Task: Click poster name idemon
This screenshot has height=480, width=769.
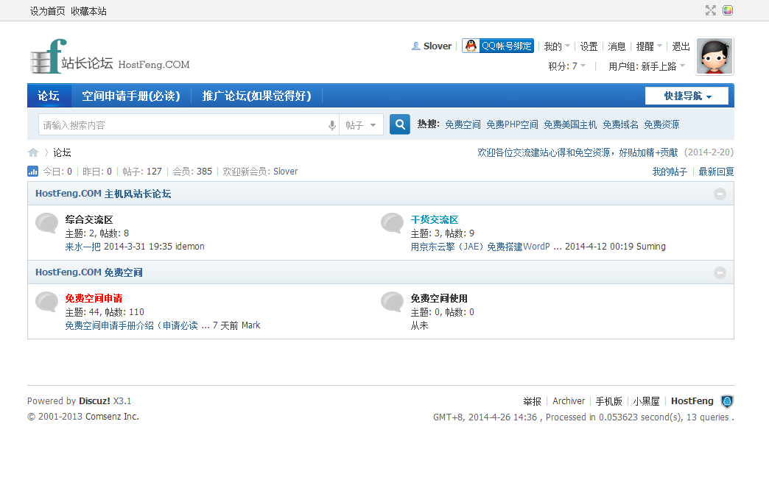Action: [190, 247]
